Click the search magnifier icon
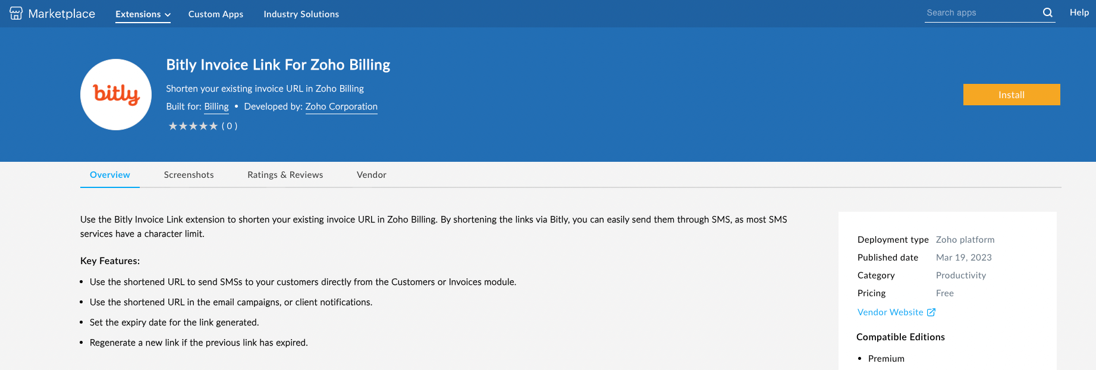The height and width of the screenshot is (370, 1096). 1048,12
